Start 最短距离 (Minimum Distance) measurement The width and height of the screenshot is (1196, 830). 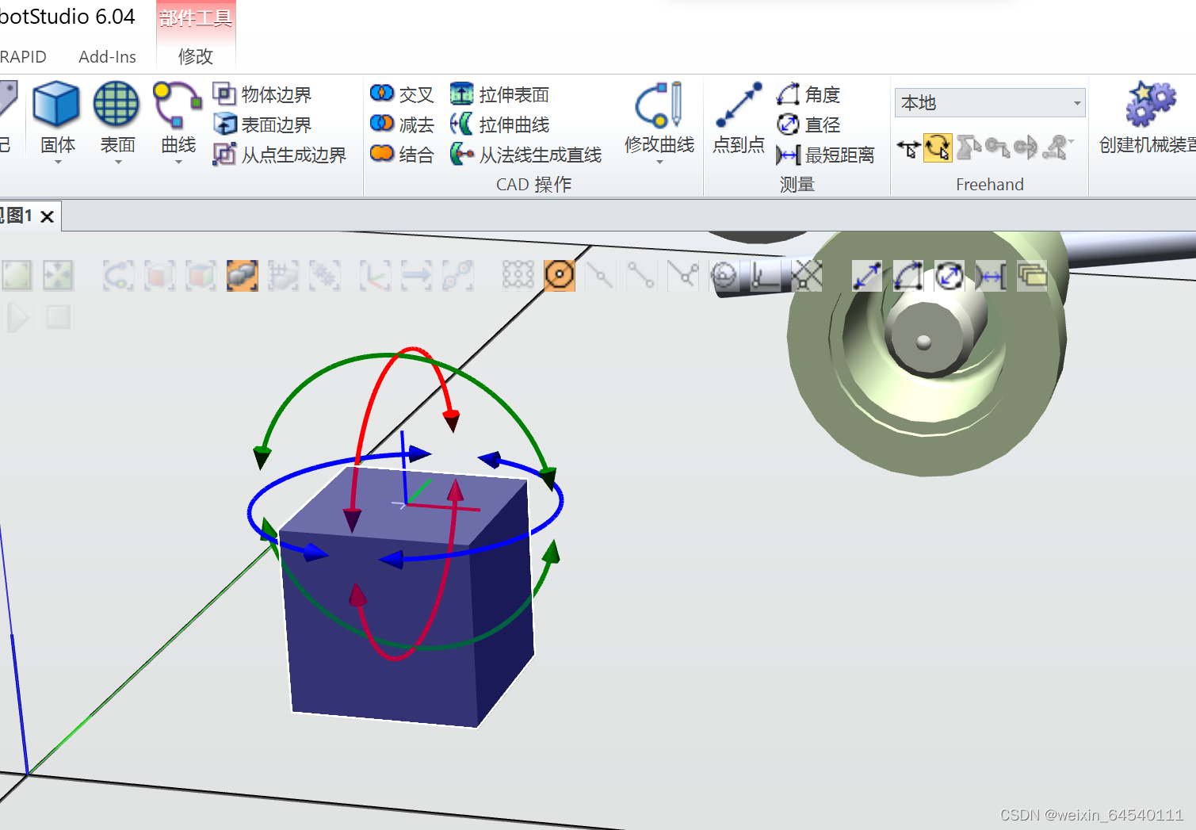pos(826,155)
